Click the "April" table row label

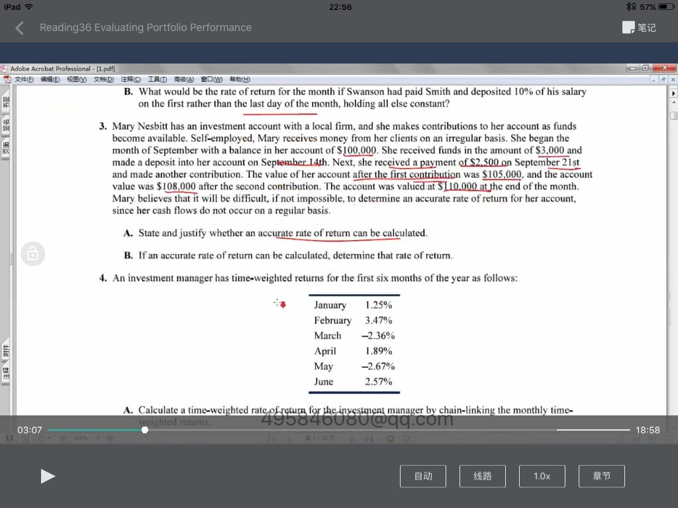[x=324, y=351]
